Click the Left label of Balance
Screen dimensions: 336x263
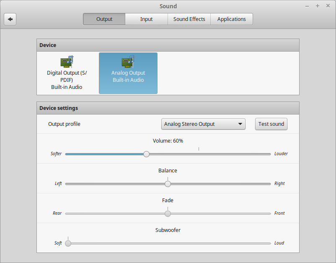(x=58, y=183)
